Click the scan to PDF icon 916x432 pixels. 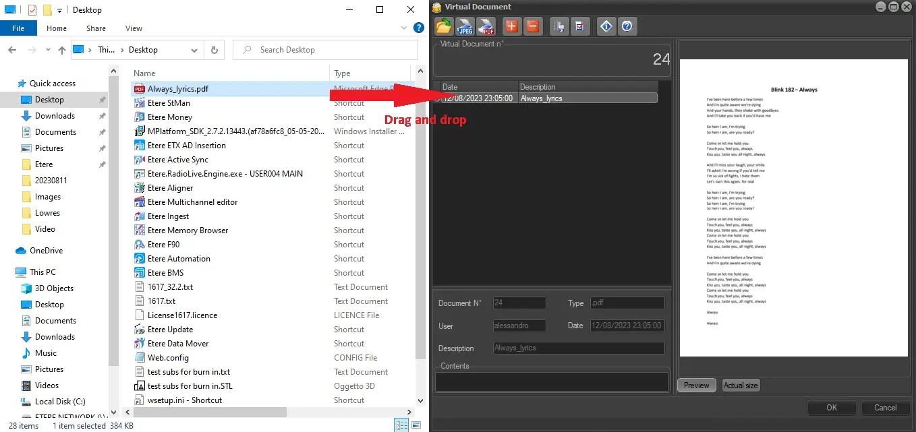(x=486, y=26)
